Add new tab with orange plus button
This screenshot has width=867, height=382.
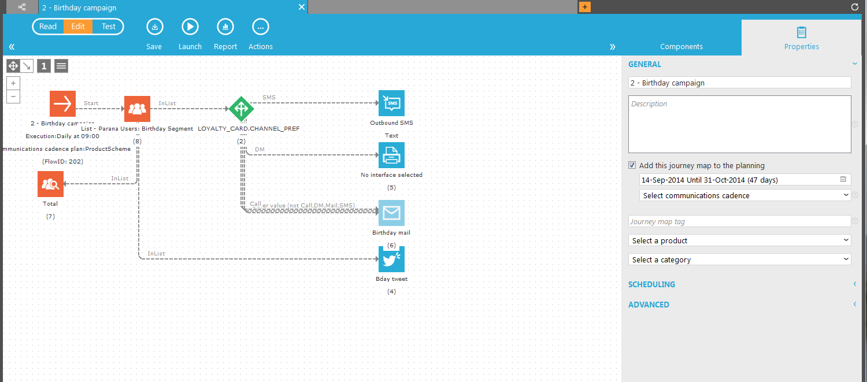pyautogui.click(x=585, y=8)
